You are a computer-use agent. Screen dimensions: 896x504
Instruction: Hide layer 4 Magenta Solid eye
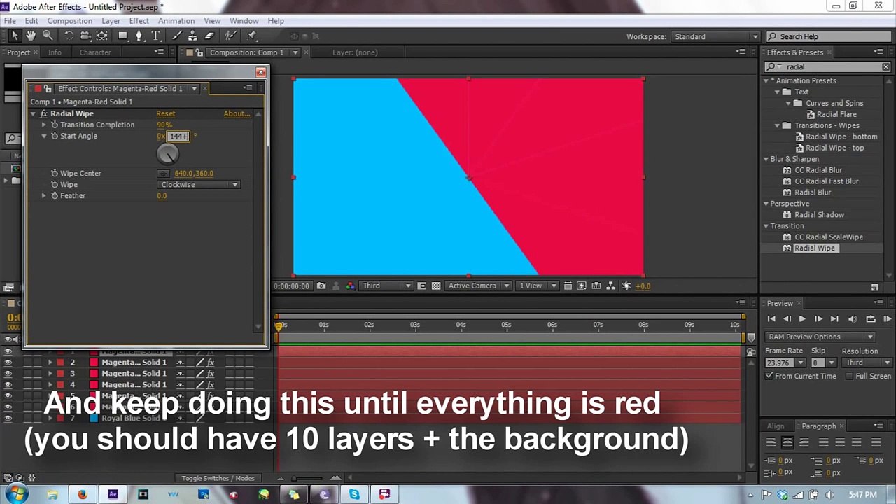(x=8, y=385)
